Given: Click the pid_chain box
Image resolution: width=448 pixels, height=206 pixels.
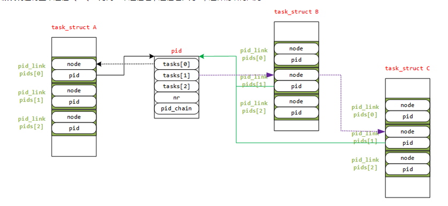Looking at the screenshot, I should click(x=176, y=108).
